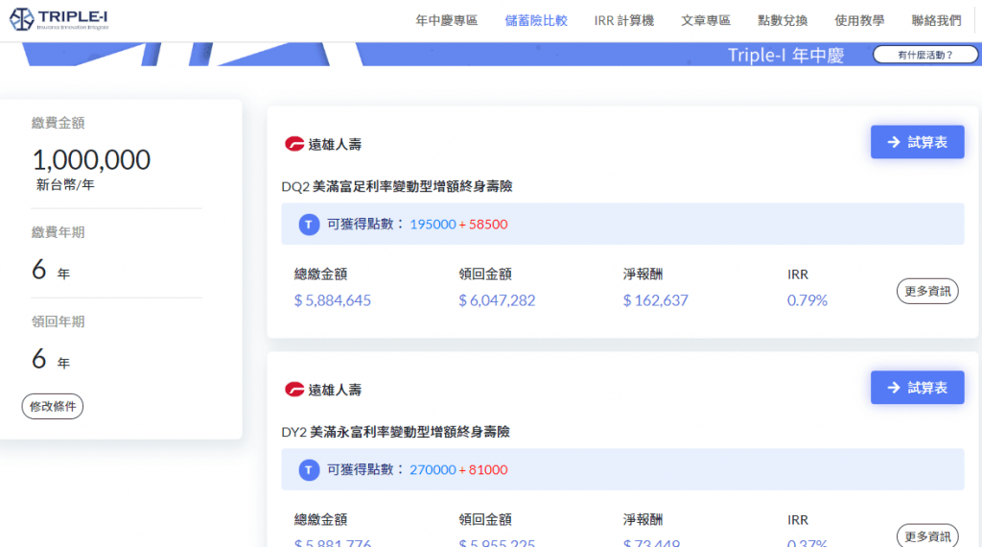Click 更多資訊 for DY2 plan
Viewport: 982px width, 547px height.
(927, 536)
